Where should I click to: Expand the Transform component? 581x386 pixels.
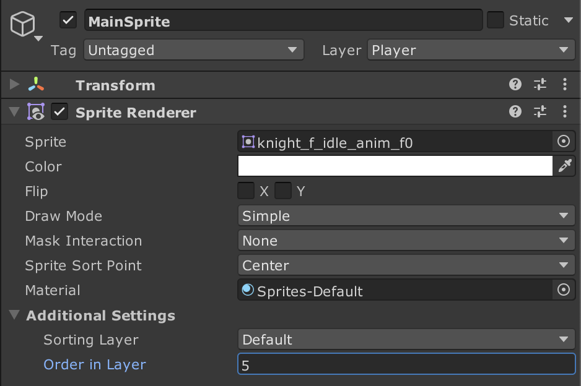pyautogui.click(x=14, y=84)
